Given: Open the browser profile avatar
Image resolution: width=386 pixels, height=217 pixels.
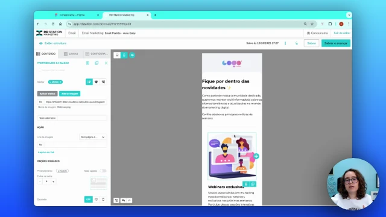Looking at the screenshot, I should [341, 24].
